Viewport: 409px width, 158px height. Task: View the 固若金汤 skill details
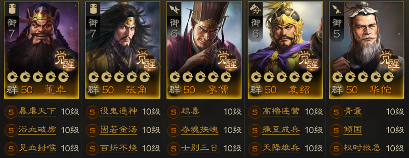(119, 130)
